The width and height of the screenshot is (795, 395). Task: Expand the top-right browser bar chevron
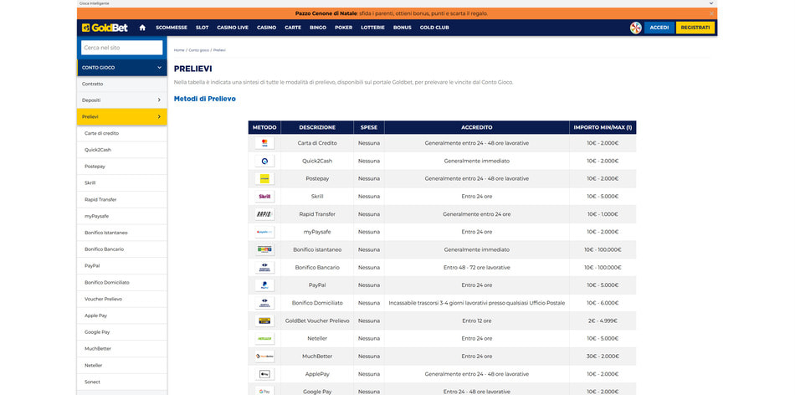click(x=710, y=3)
